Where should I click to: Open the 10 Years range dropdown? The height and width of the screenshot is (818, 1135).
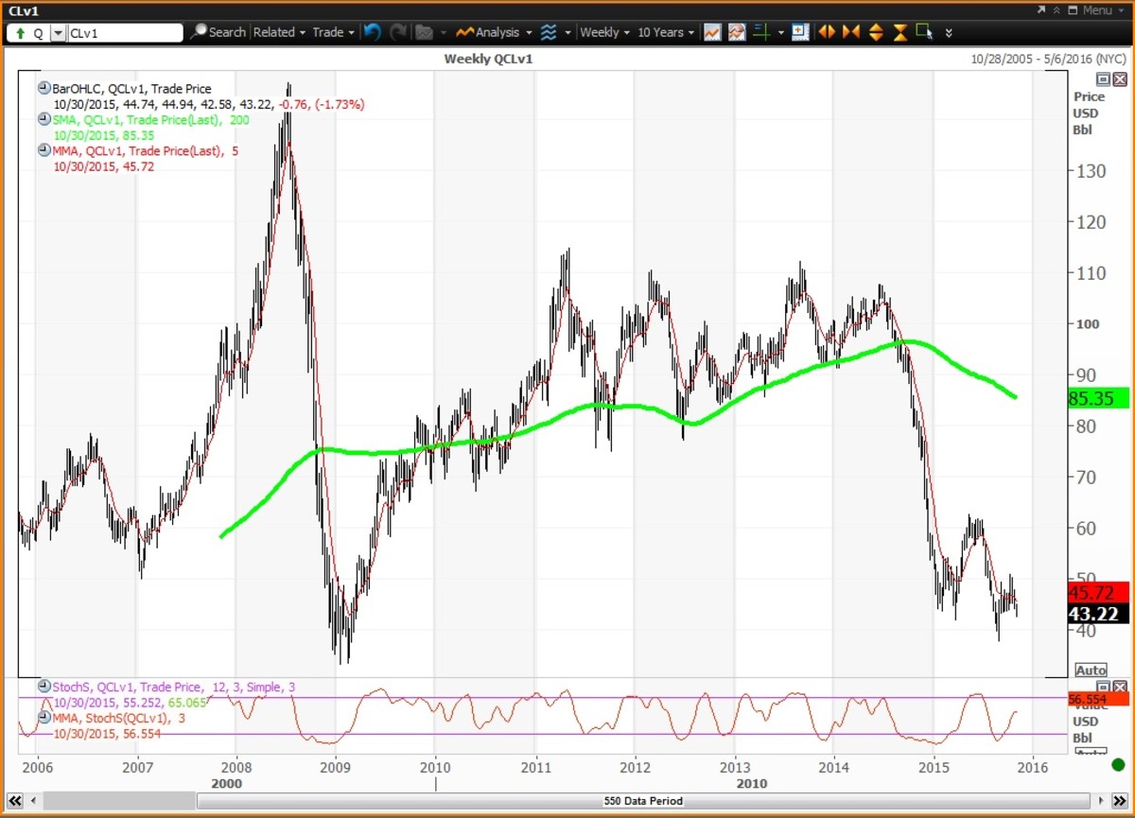coord(665,32)
